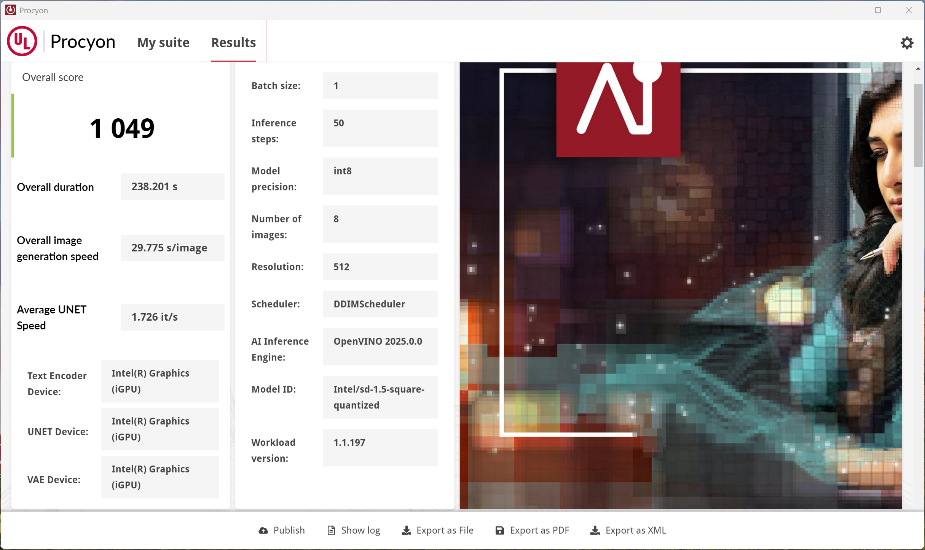Click the 238.201 s duration value
The height and width of the screenshot is (550, 925).
click(172, 187)
